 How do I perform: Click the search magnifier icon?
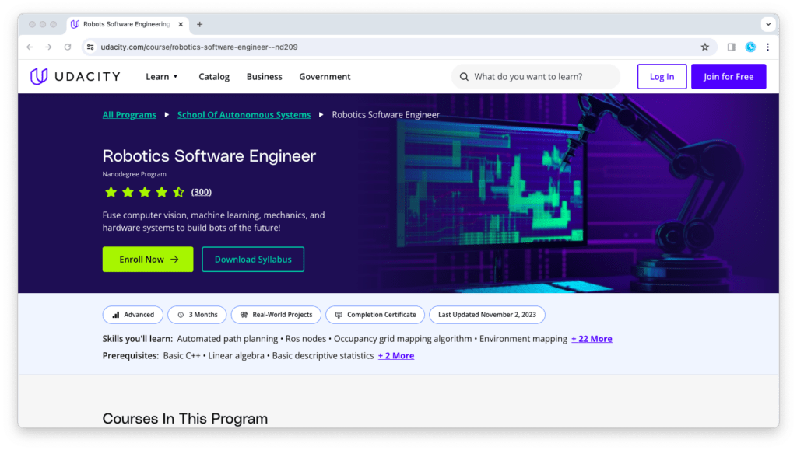tap(465, 76)
